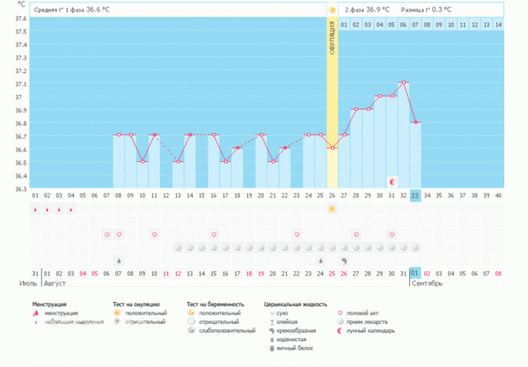Select highlighted cycle day 33
Image resolution: width=528 pixels, height=367 pixels.
(x=415, y=195)
